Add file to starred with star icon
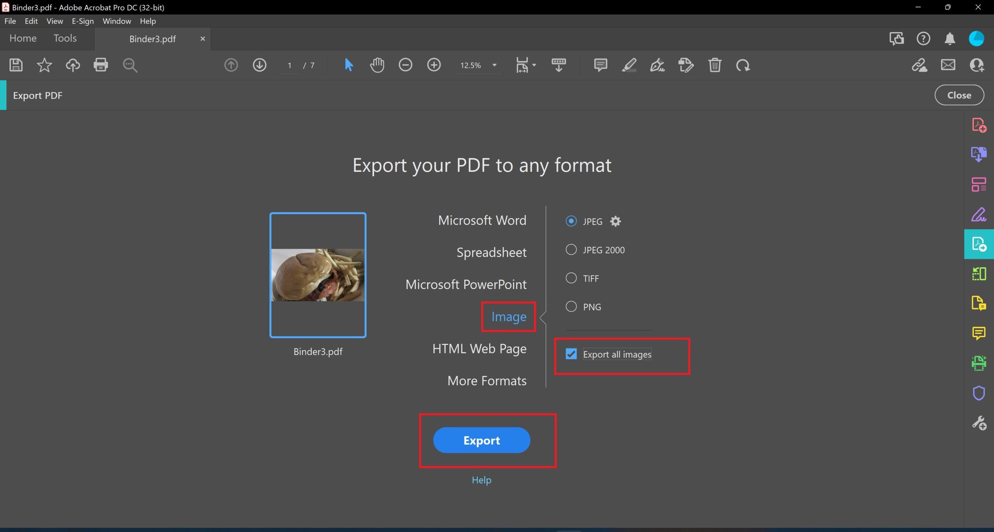The width and height of the screenshot is (994, 532). [45, 65]
